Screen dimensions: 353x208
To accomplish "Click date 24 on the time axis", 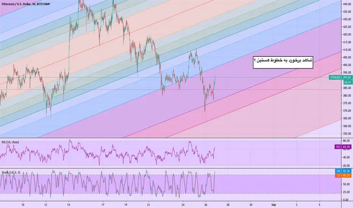I will click(183, 205).
